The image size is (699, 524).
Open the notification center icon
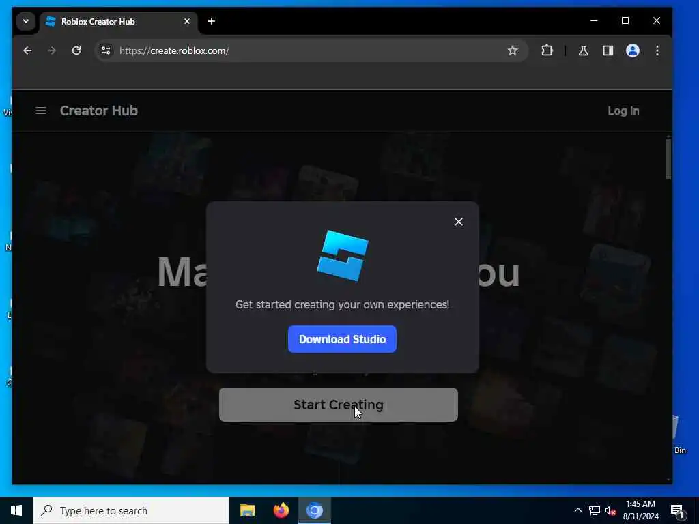677,511
